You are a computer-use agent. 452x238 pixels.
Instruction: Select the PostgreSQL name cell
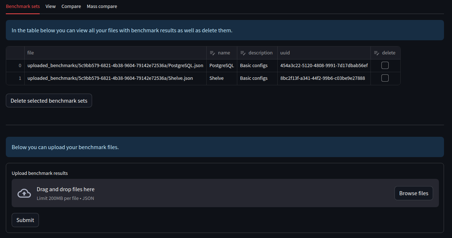tap(221, 65)
